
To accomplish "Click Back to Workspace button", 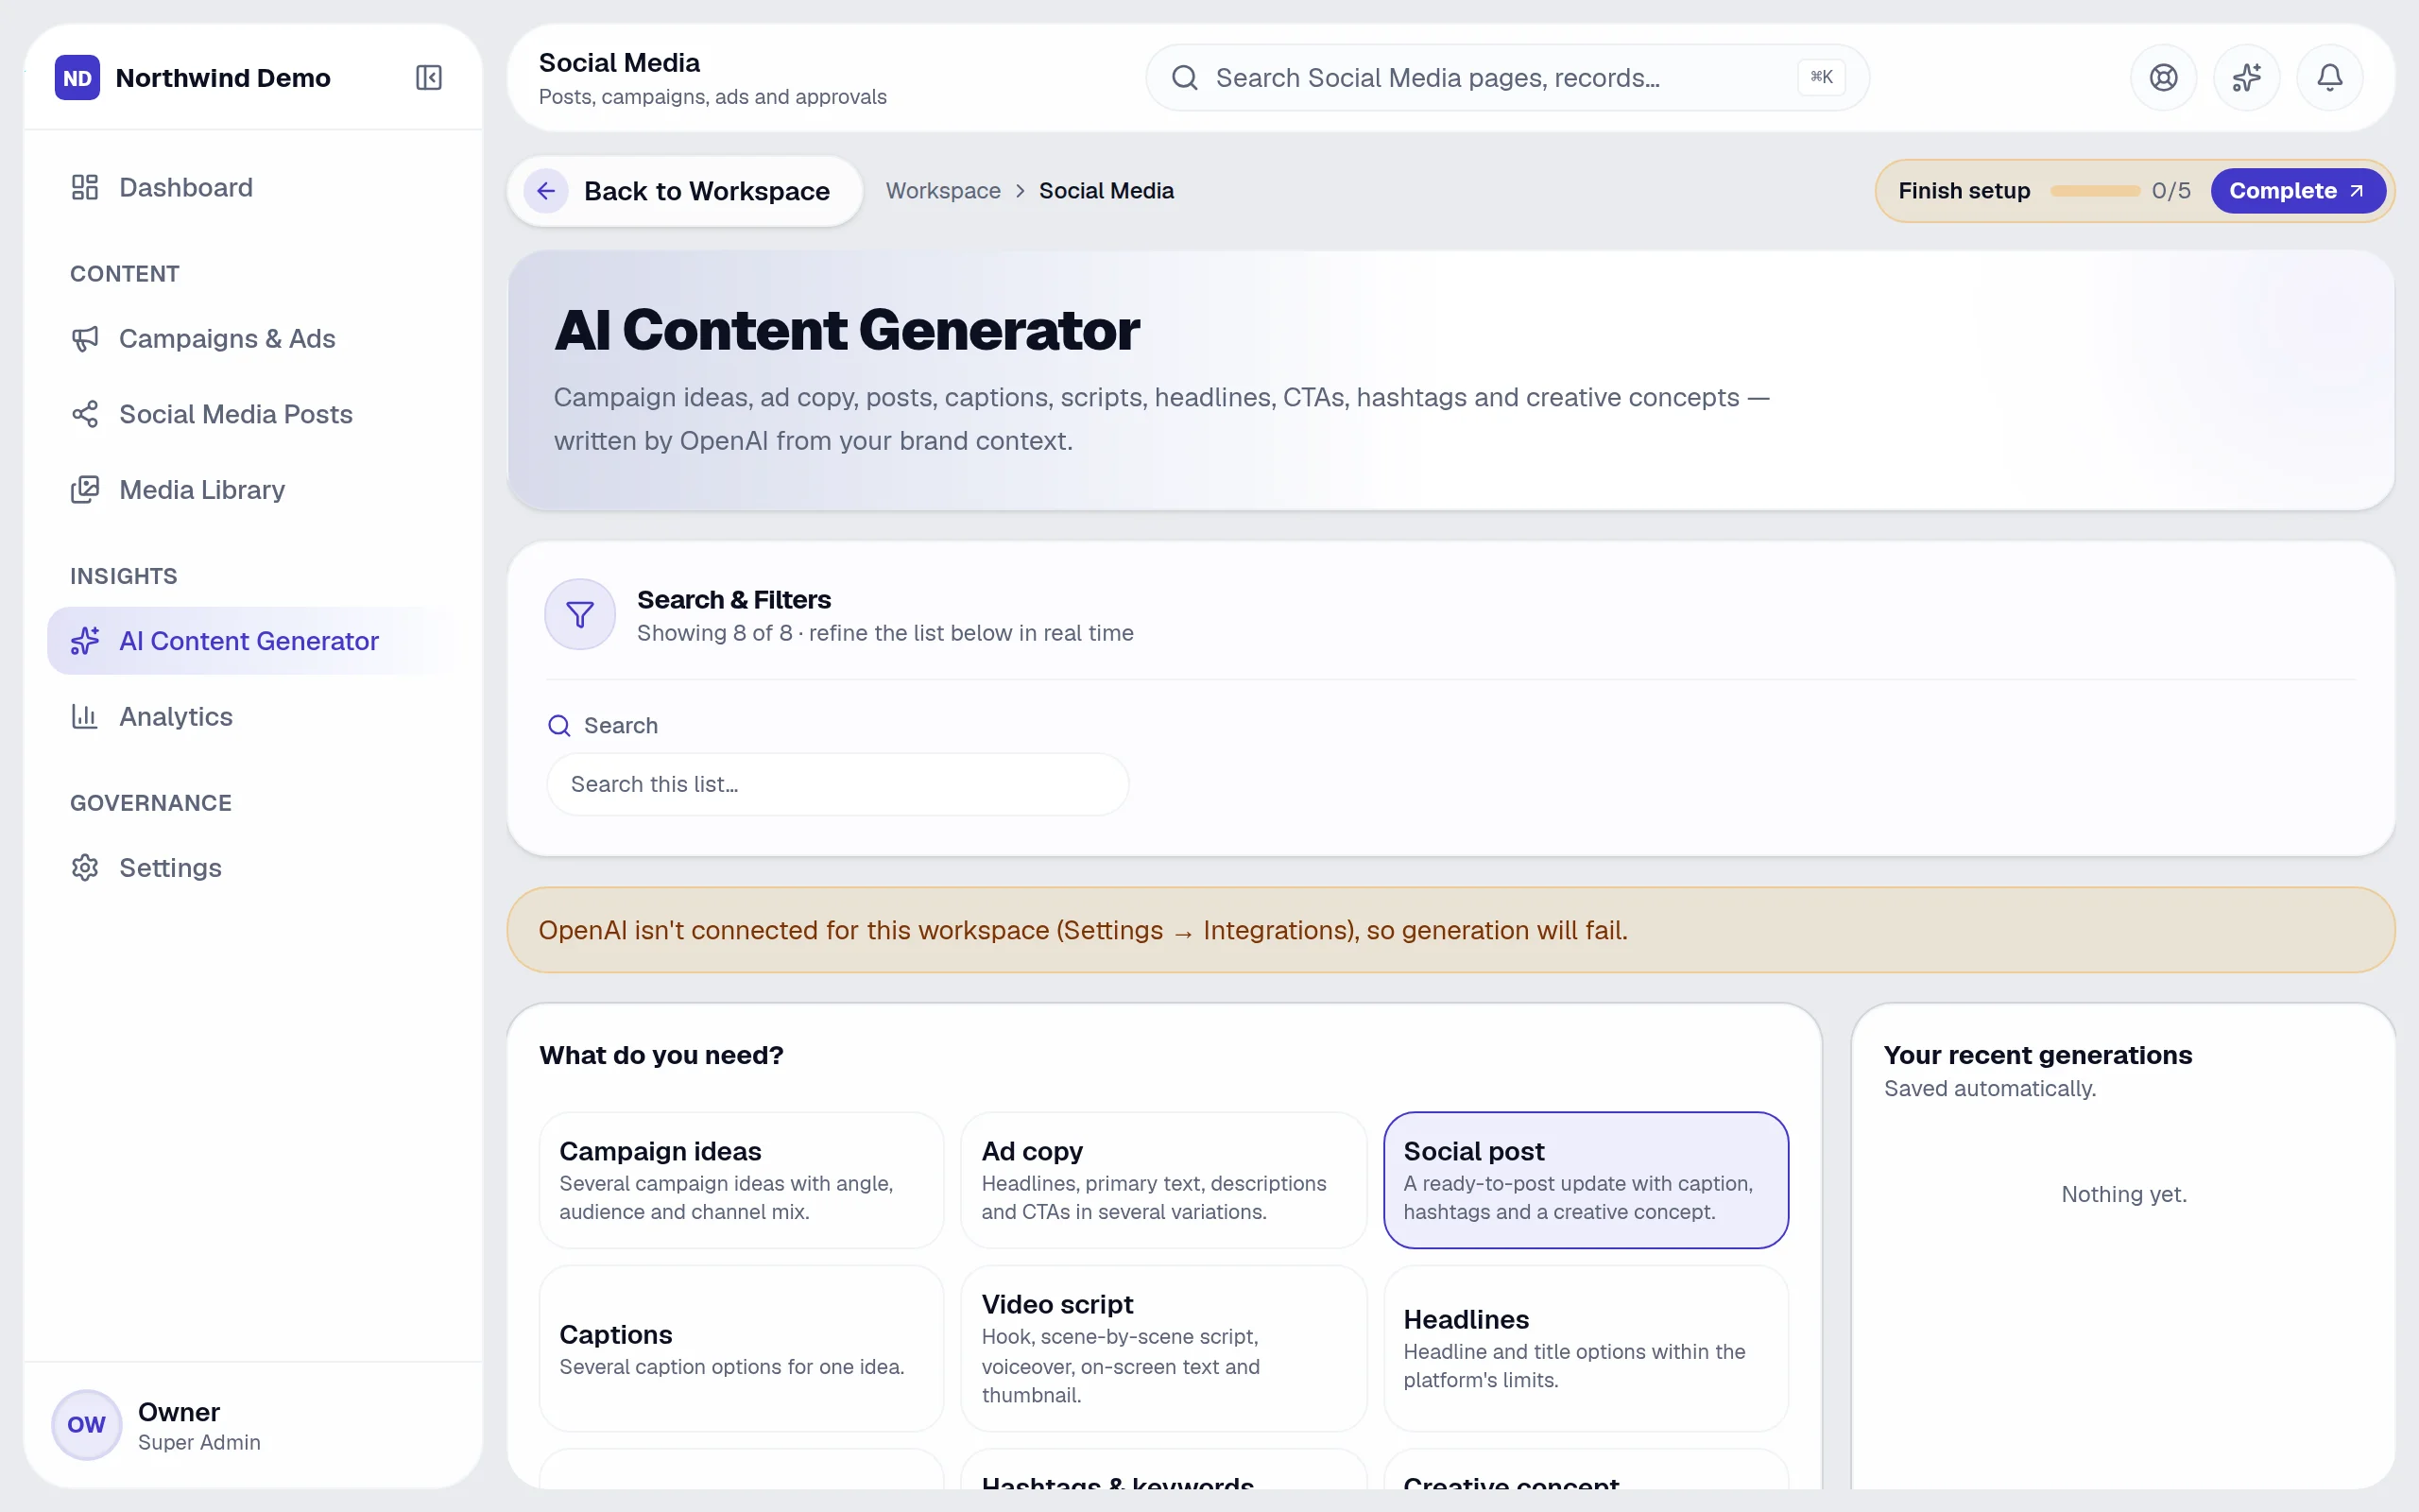I will pos(685,190).
